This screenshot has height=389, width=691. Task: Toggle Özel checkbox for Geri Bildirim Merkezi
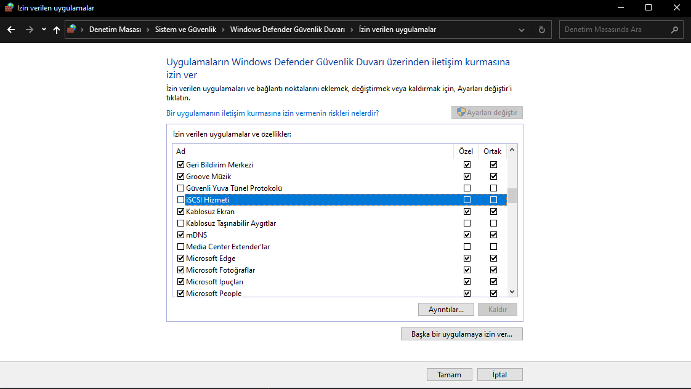467,165
